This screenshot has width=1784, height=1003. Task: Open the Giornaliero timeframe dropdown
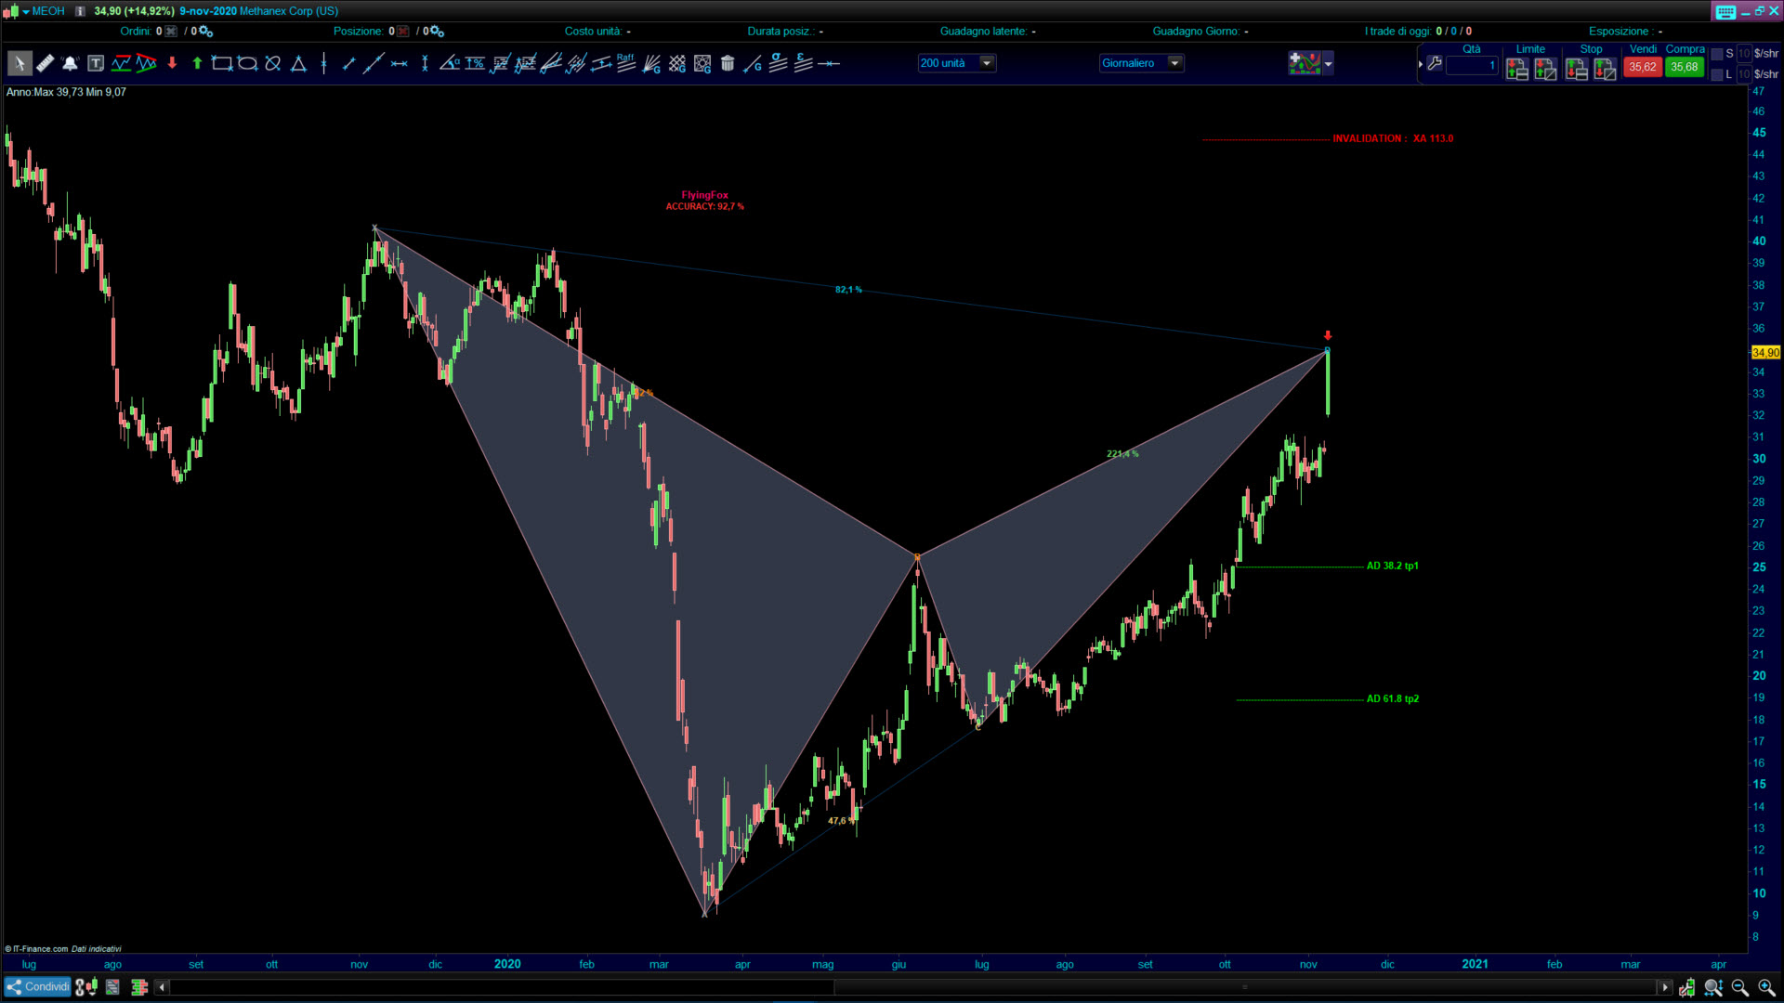click(1174, 63)
